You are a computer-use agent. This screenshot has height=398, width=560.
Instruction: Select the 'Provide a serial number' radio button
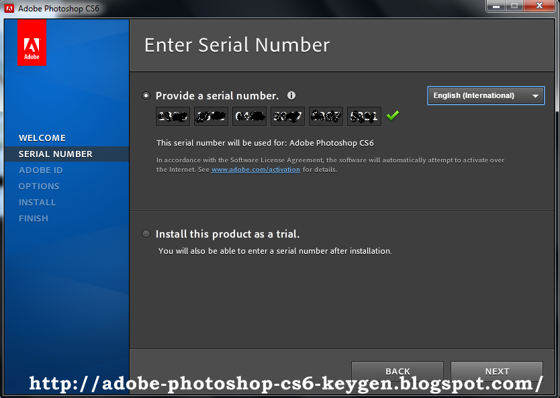click(x=146, y=96)
